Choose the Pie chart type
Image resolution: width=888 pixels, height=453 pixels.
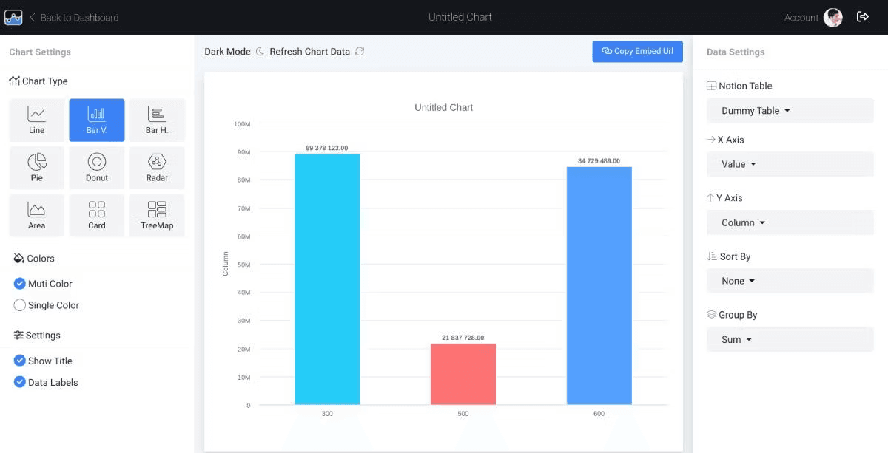click(36, 167)
